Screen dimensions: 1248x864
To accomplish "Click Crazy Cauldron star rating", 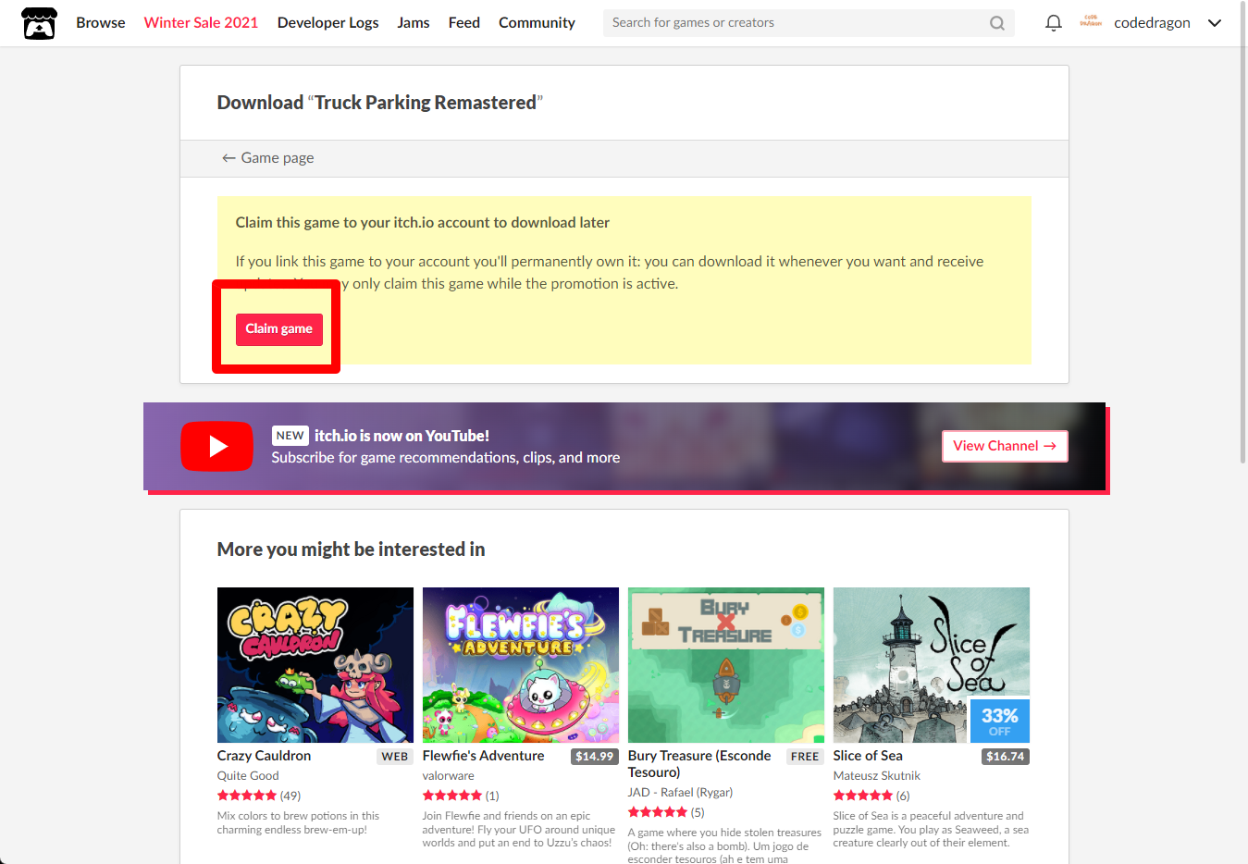I will click(x=247, y=796).
